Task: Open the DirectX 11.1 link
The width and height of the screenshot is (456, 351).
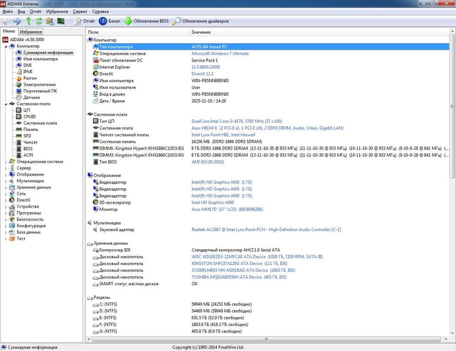Action: click(202, 74)
